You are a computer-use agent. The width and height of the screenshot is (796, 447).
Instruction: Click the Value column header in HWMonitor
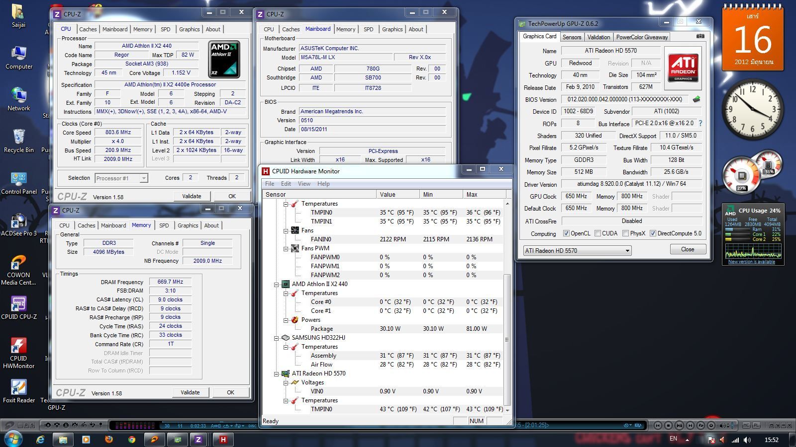pos(398,194)
